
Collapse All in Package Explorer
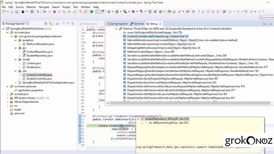pos(46,24)
